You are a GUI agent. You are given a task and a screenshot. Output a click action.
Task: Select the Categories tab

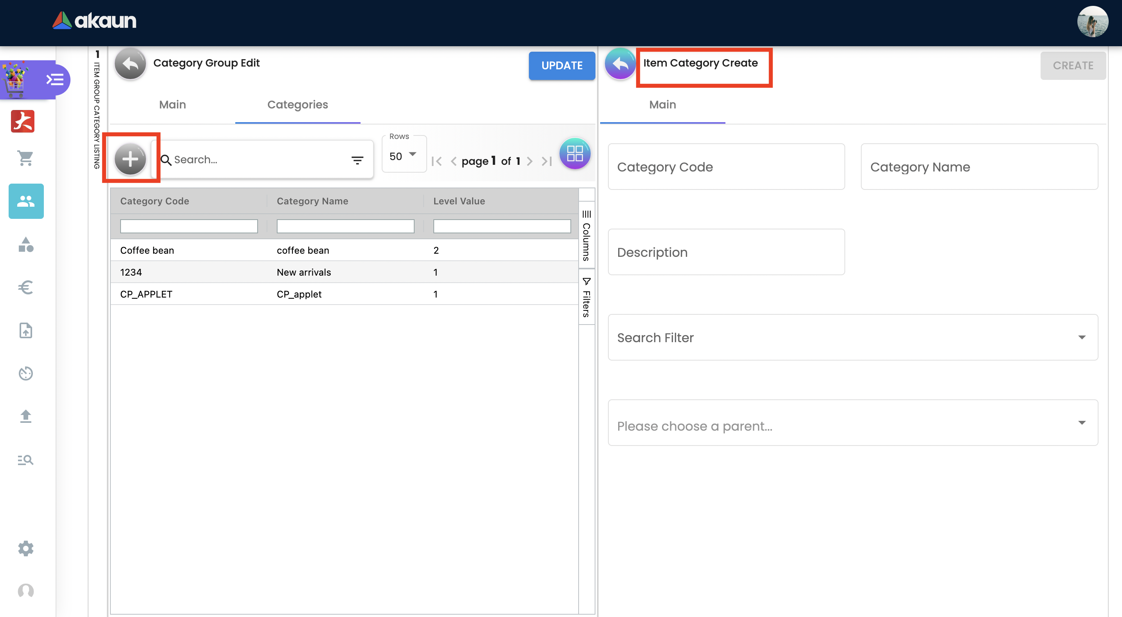[298, 105]
